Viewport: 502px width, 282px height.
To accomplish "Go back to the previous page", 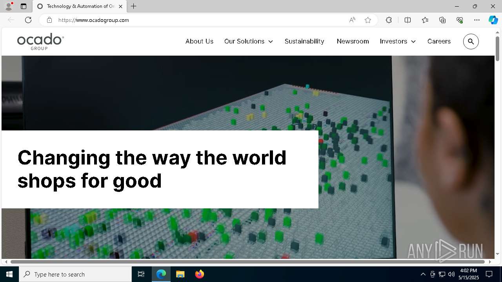I will 11,20.
